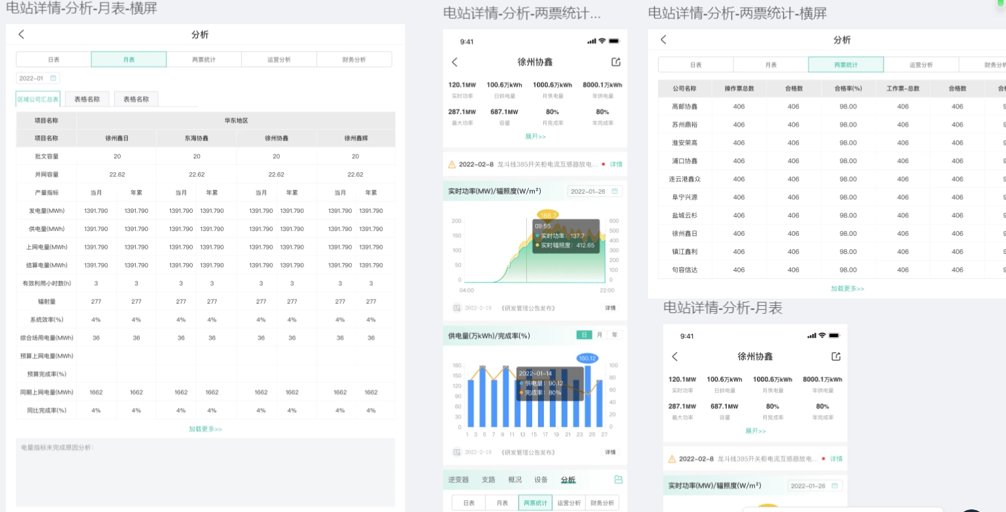Viewport: 1006px width, 512px height.
Task: Open 详情 link on alert in 两票统计 phone frame
Action: pyautogui.click(x=616, y=164)
